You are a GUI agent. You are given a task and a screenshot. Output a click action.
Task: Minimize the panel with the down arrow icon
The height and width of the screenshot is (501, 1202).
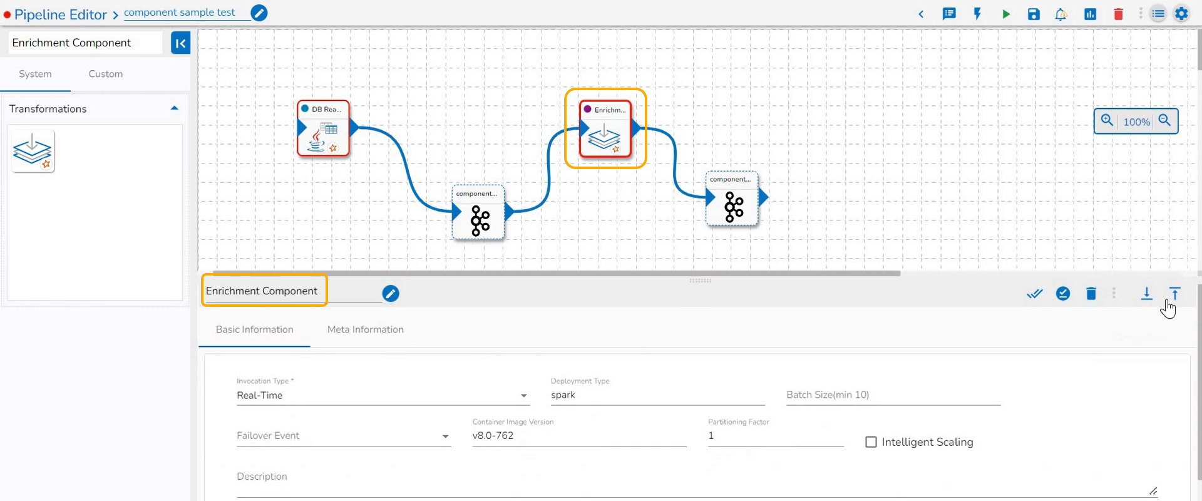(x=1146, y=293)
